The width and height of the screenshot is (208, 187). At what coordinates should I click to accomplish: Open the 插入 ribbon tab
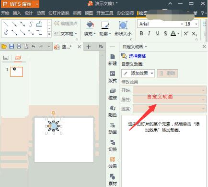[x=17, y=13]
